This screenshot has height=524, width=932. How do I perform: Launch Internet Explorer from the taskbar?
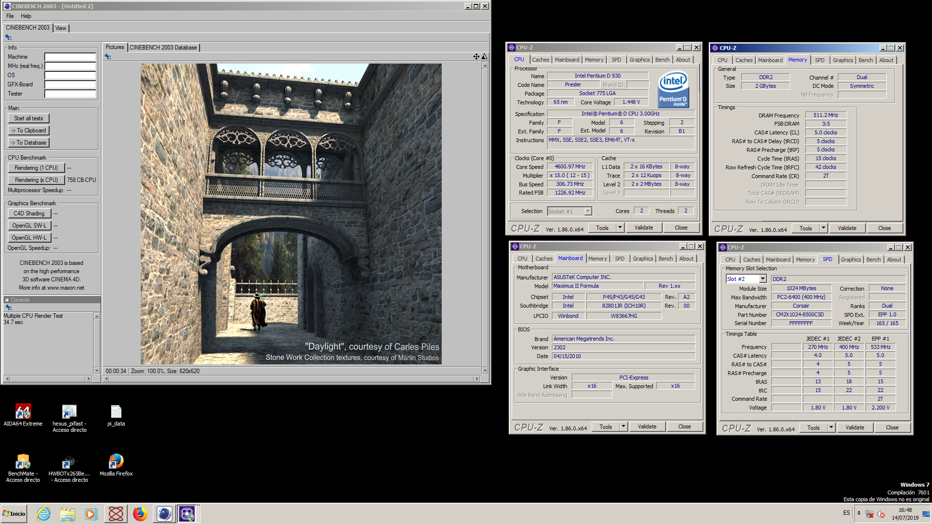[44, 514]
